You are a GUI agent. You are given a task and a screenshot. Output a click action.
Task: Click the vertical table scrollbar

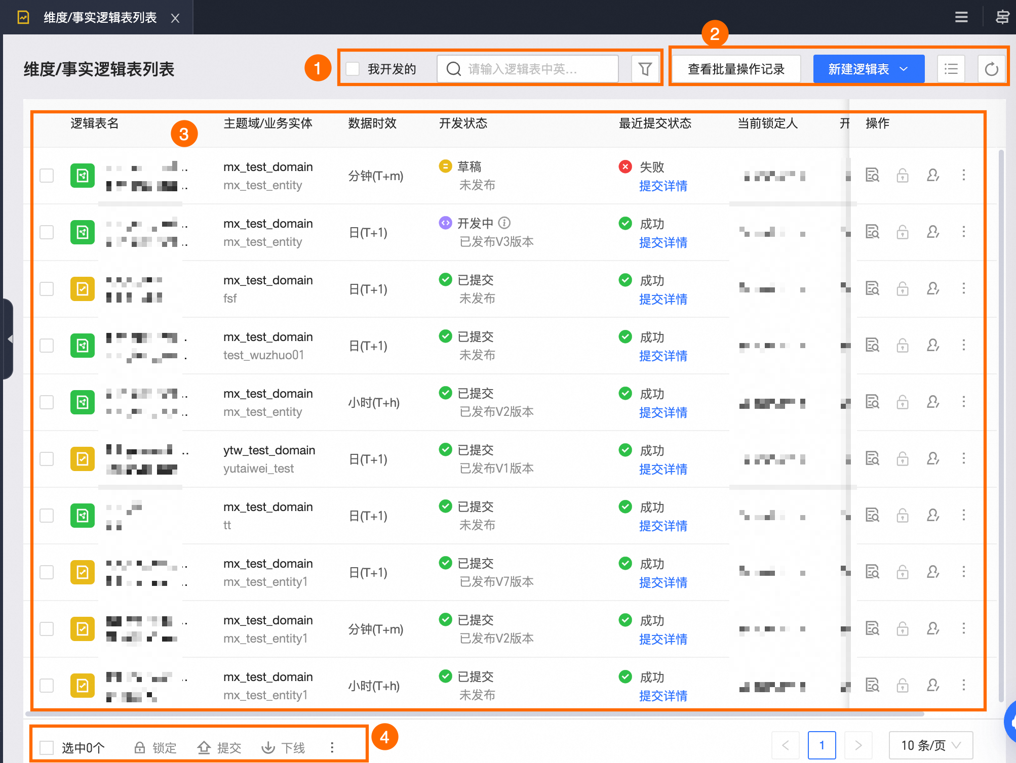point(1001,425)
